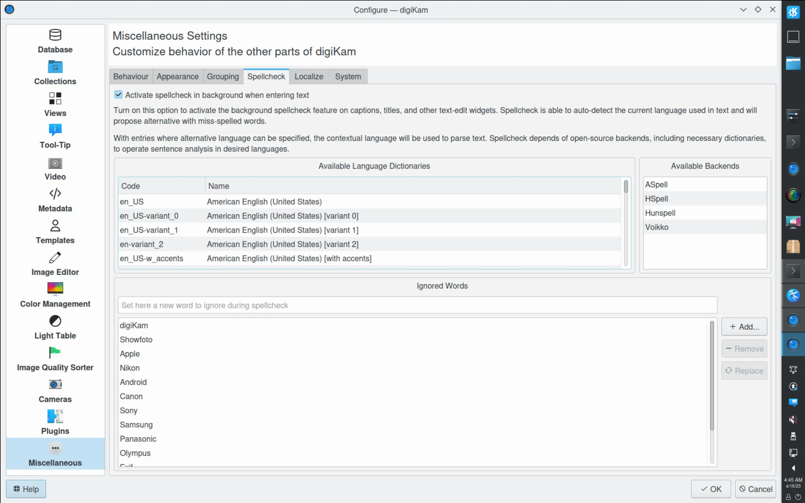Uncheck activate spellcheck in background
The height and width of the screenshot is (503, 805).
(119, 94)
